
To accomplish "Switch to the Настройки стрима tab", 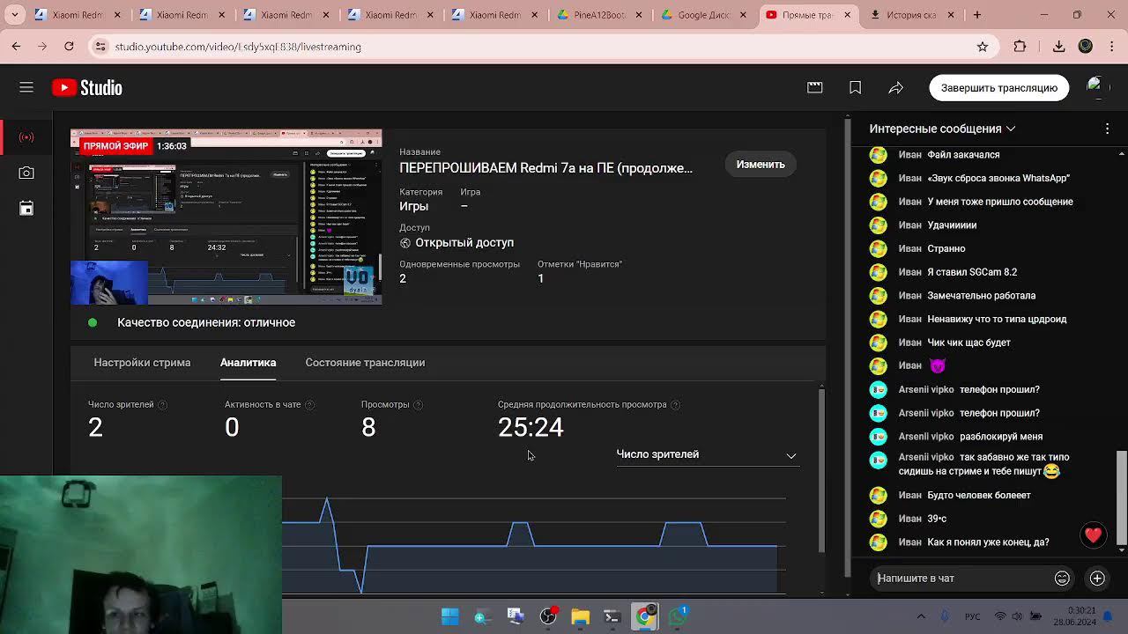I will pyautogui.click(x=142, y=363).
